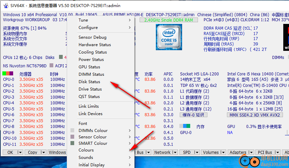Open the SPD button dropdown arrow
The image size is (289, 168).
197,153
